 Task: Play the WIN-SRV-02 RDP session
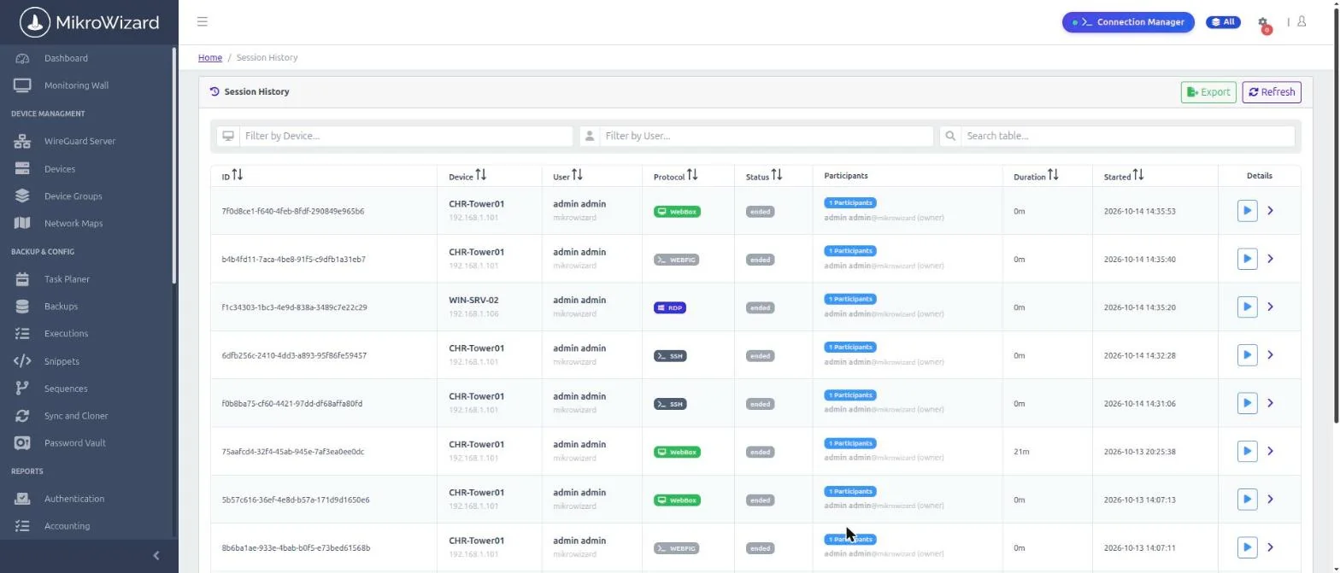point(1247,307)
